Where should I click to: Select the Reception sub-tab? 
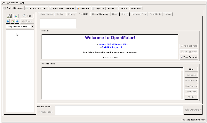click(x=84, y=14)
